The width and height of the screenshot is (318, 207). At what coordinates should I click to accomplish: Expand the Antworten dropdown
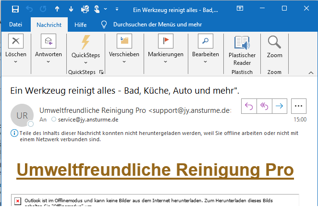(49, 61)
